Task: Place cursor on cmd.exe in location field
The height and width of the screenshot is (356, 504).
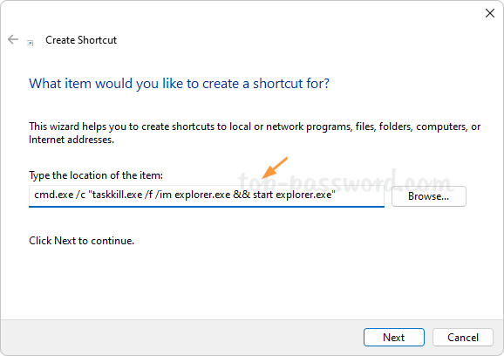Action: [54, 195]
